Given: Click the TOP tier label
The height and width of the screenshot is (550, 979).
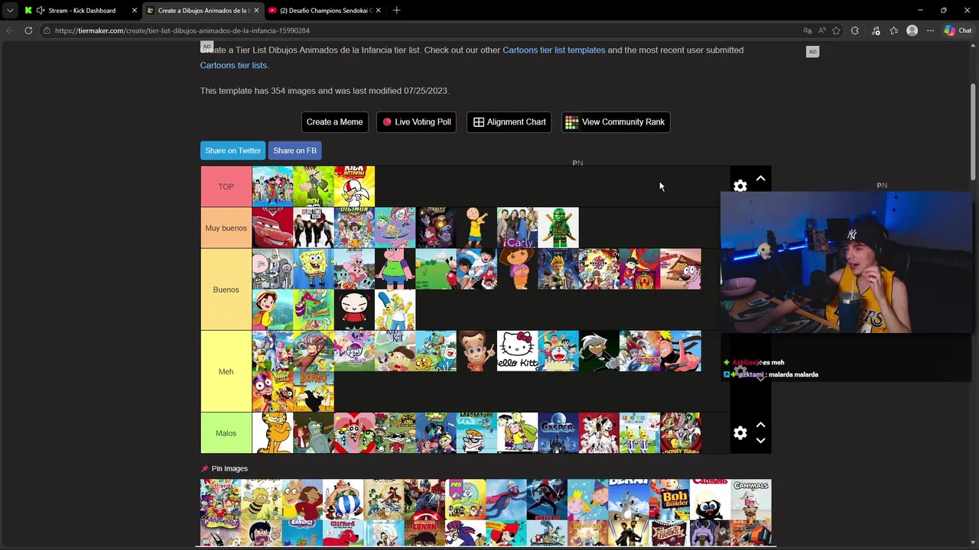Looking at the screenshot, I should tap(226, 186).
